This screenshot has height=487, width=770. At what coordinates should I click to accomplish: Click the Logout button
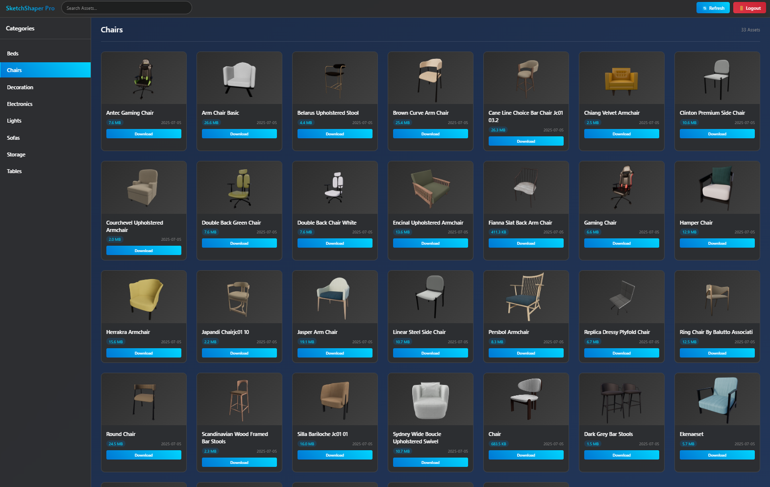coord(749,8)
